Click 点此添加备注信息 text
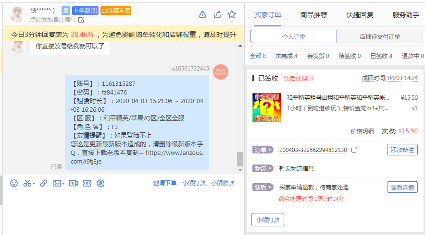This screenshot has height=235, width=425. point(53,20)
